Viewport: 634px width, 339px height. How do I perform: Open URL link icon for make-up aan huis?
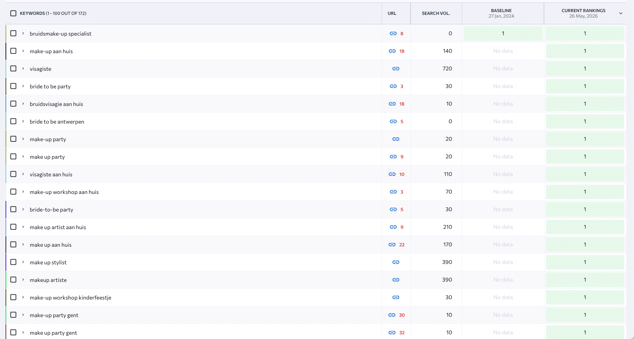click(392, 51)
